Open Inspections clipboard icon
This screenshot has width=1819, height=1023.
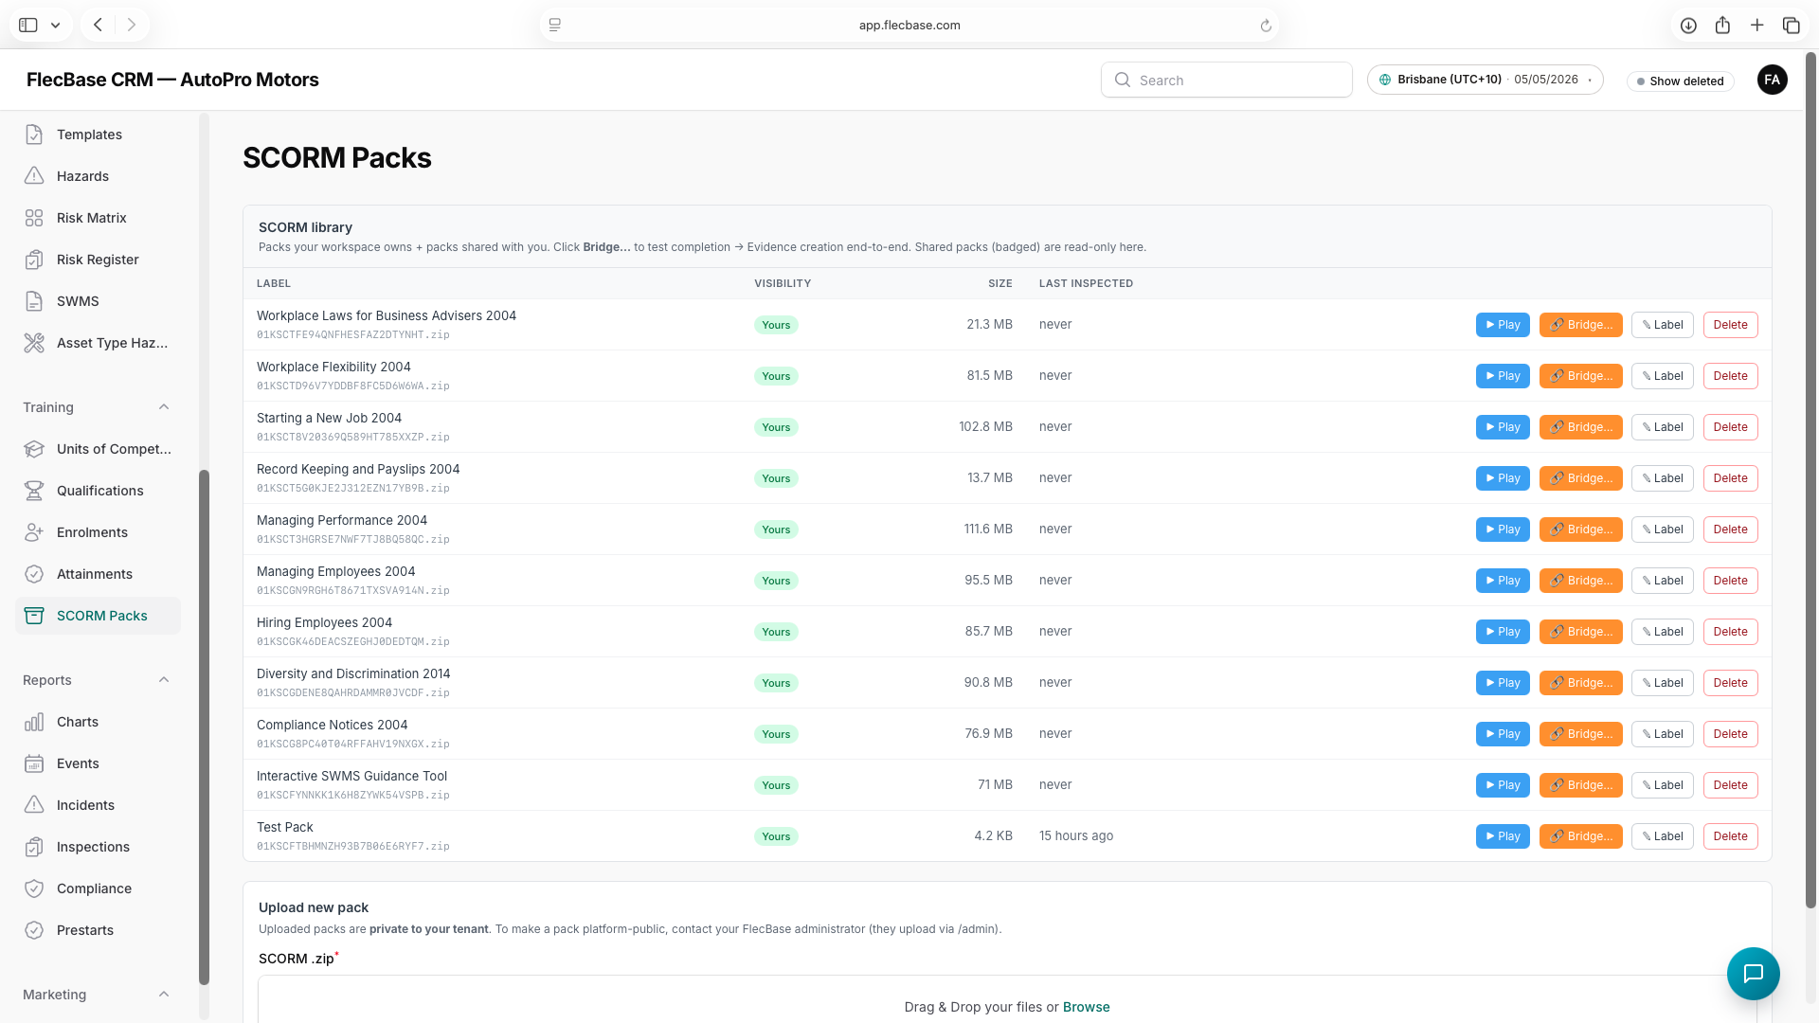pyautogui.click(x=34, y=847)
